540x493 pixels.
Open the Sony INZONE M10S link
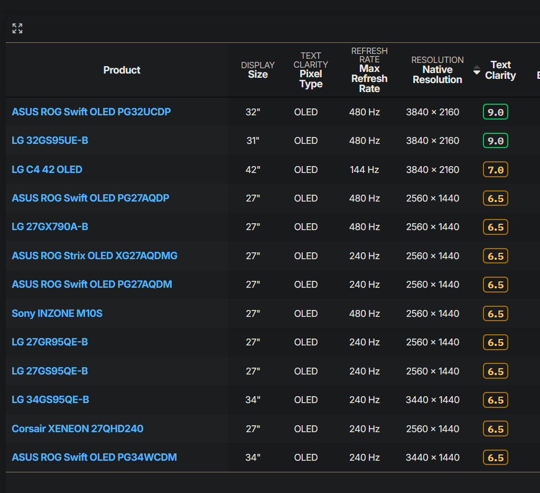(57, 314)
